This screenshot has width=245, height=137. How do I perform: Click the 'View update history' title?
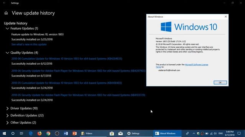click(x=33, y=13)
